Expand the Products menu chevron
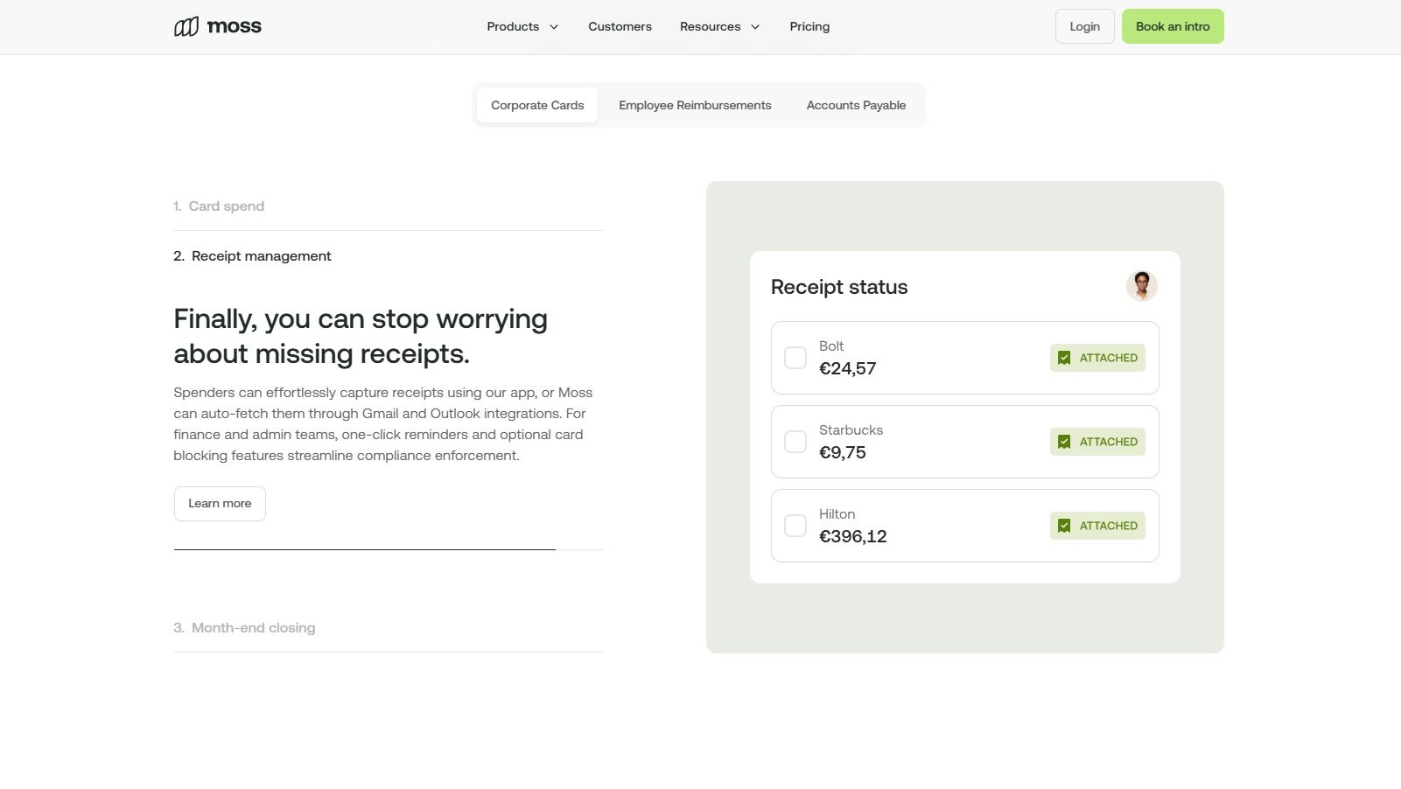This screenshot has width=1401, height=789. click(554, 27)
